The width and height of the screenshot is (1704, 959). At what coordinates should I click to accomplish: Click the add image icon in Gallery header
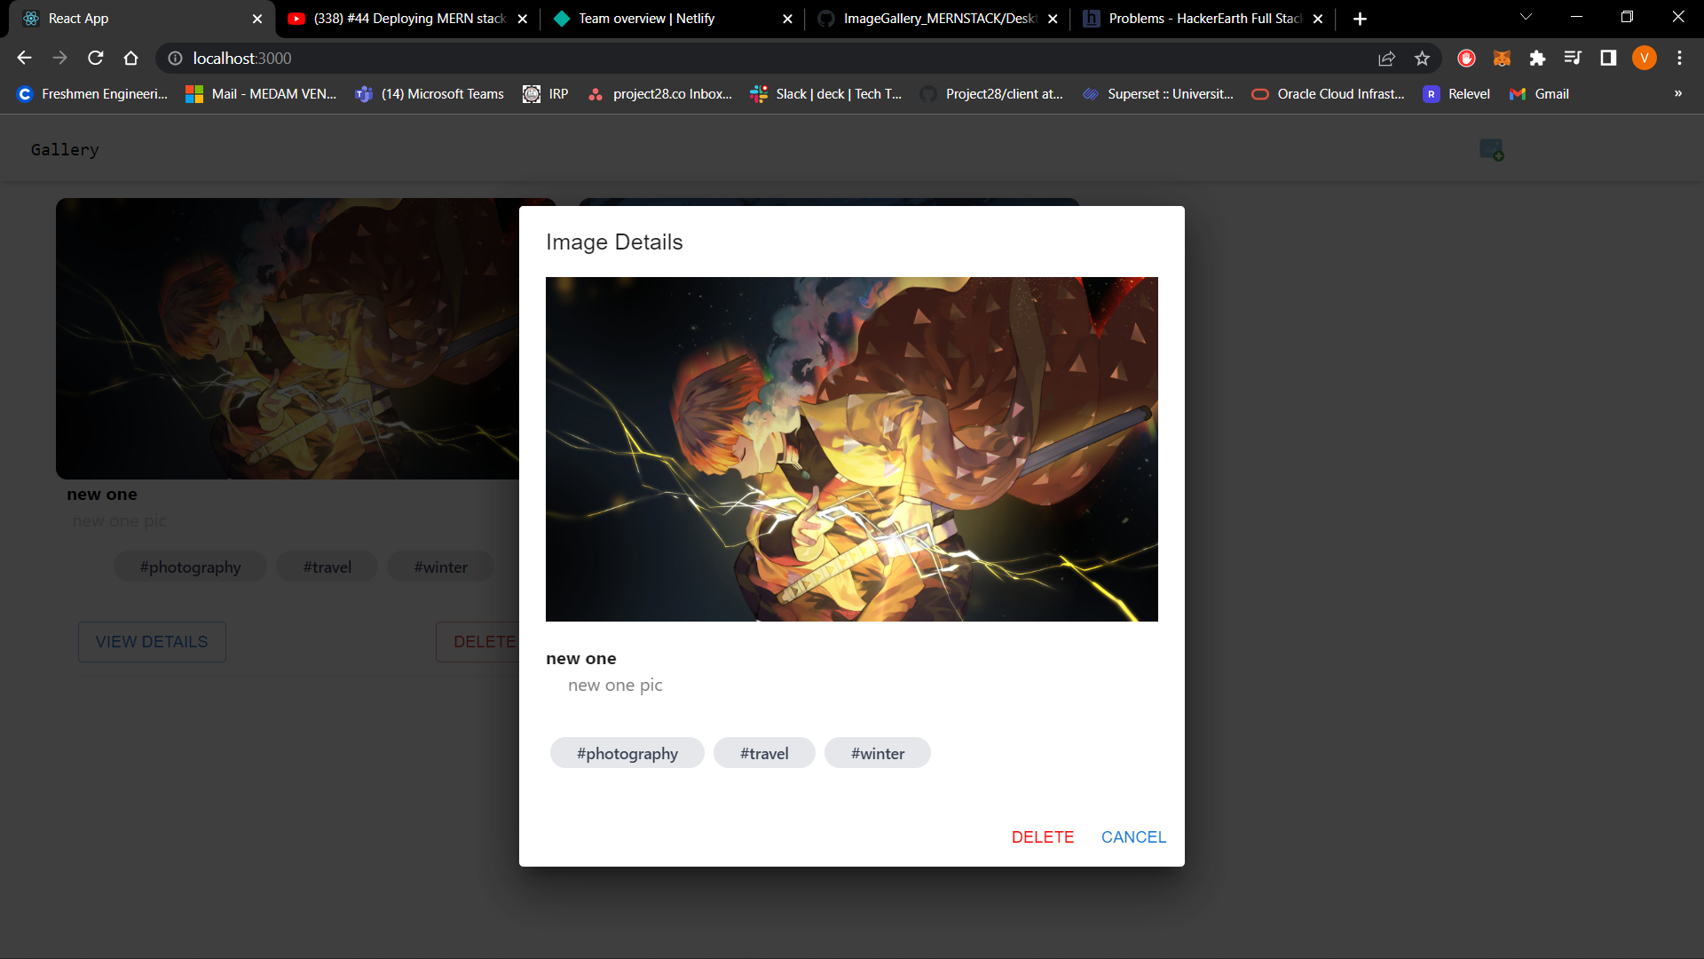pos(1491,149)
